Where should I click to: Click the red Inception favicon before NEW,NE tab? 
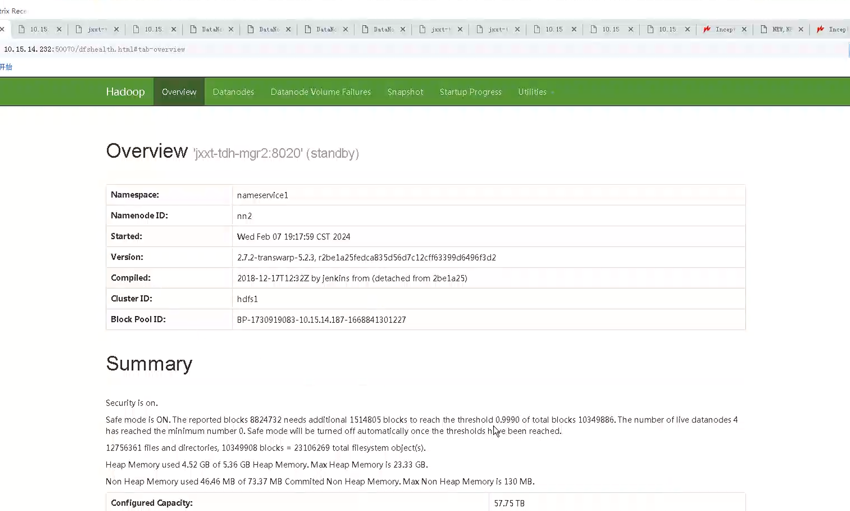pyautogui.click(x=707, y=29)
